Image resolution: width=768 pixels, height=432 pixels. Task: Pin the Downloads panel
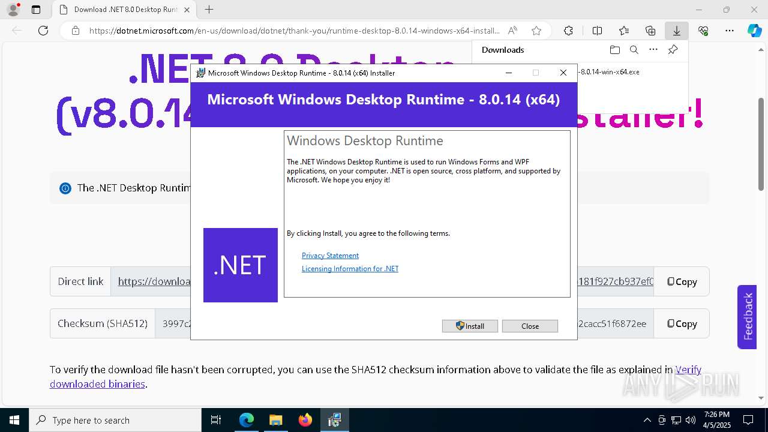pyautogui.click(x=673, y=50)
